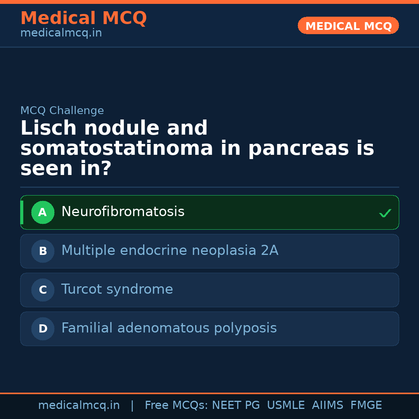Click the C option letter badge
The height and width of the screenshot is (419, 419).
43,290
